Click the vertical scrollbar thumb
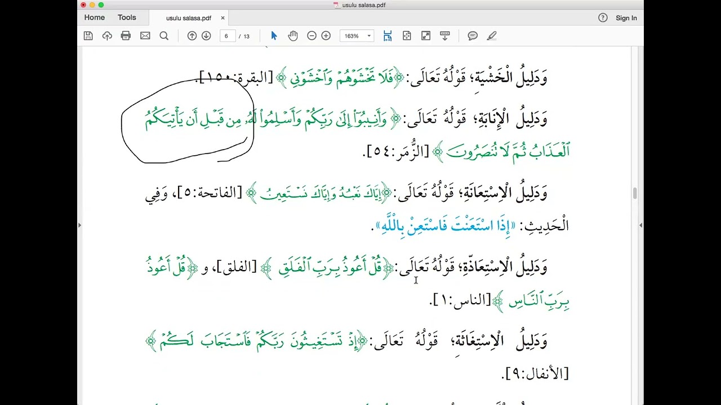 point(635,193)
